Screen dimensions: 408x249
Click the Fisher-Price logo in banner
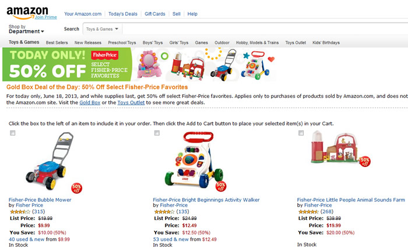(x=104, y=55)
